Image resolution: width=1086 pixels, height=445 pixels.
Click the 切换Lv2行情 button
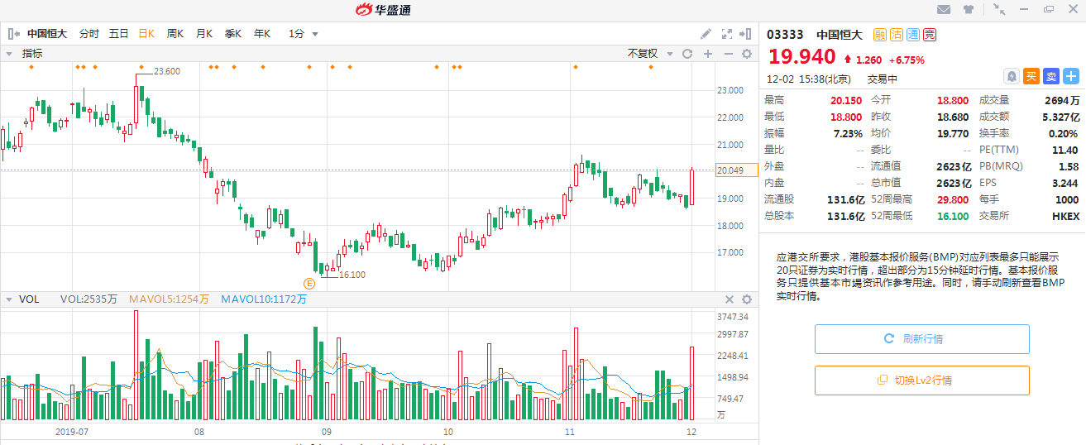coord(921,380)
